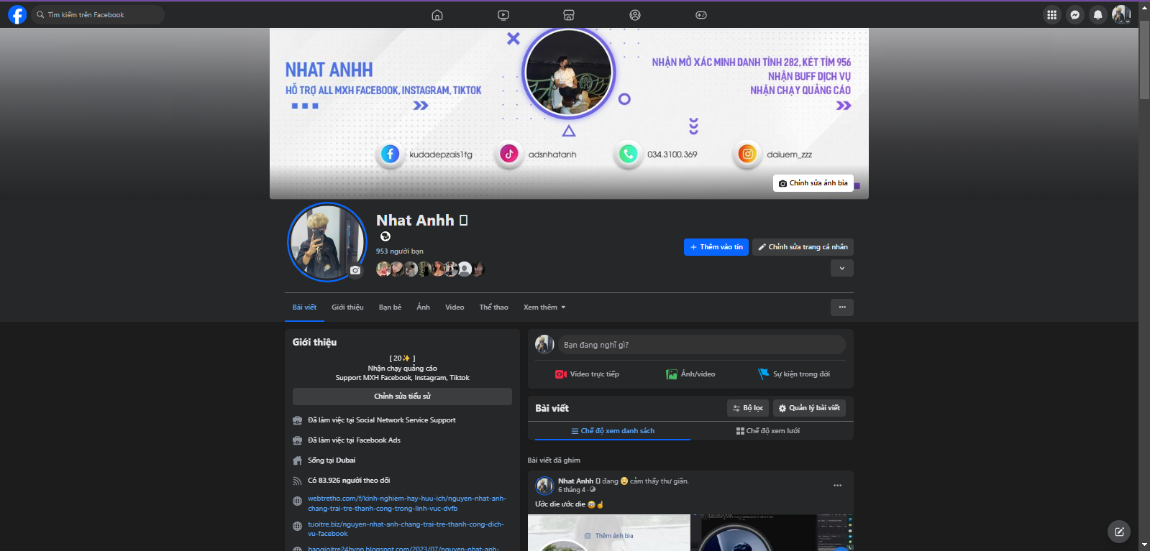1150x551 pixels.
Task: Click the Instagram icon on cover photo
Action: coord(747,154)
